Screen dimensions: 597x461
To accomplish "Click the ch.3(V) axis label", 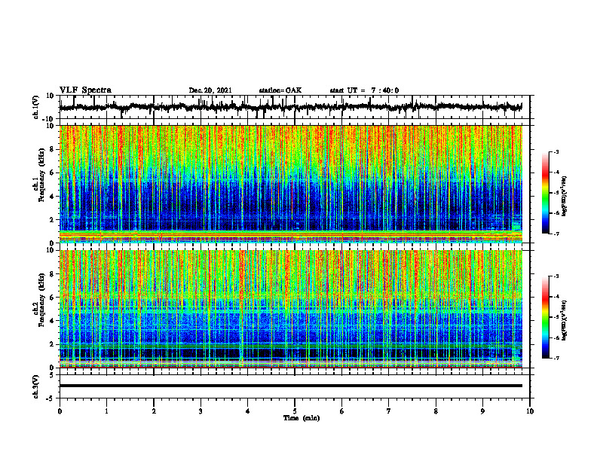I will [x=36, y=386].
